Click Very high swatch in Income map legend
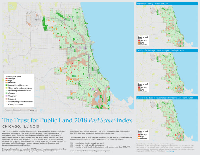Viewport: 200px width, 155px height. 139,134
